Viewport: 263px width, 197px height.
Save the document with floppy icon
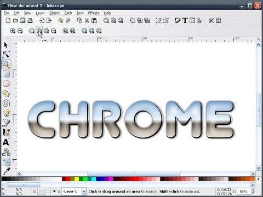[22, 20]
